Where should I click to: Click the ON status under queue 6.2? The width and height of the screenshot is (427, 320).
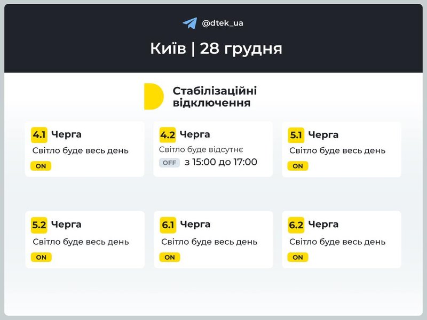(x=297, y=257)
